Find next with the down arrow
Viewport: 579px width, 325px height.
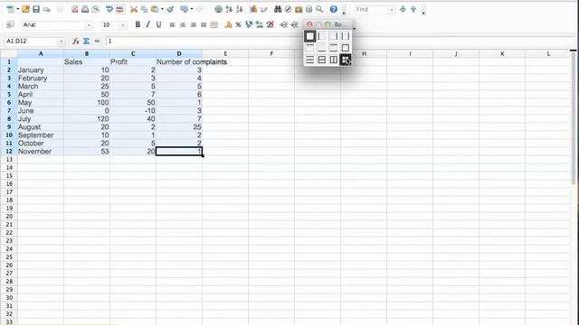pos(403,9)
